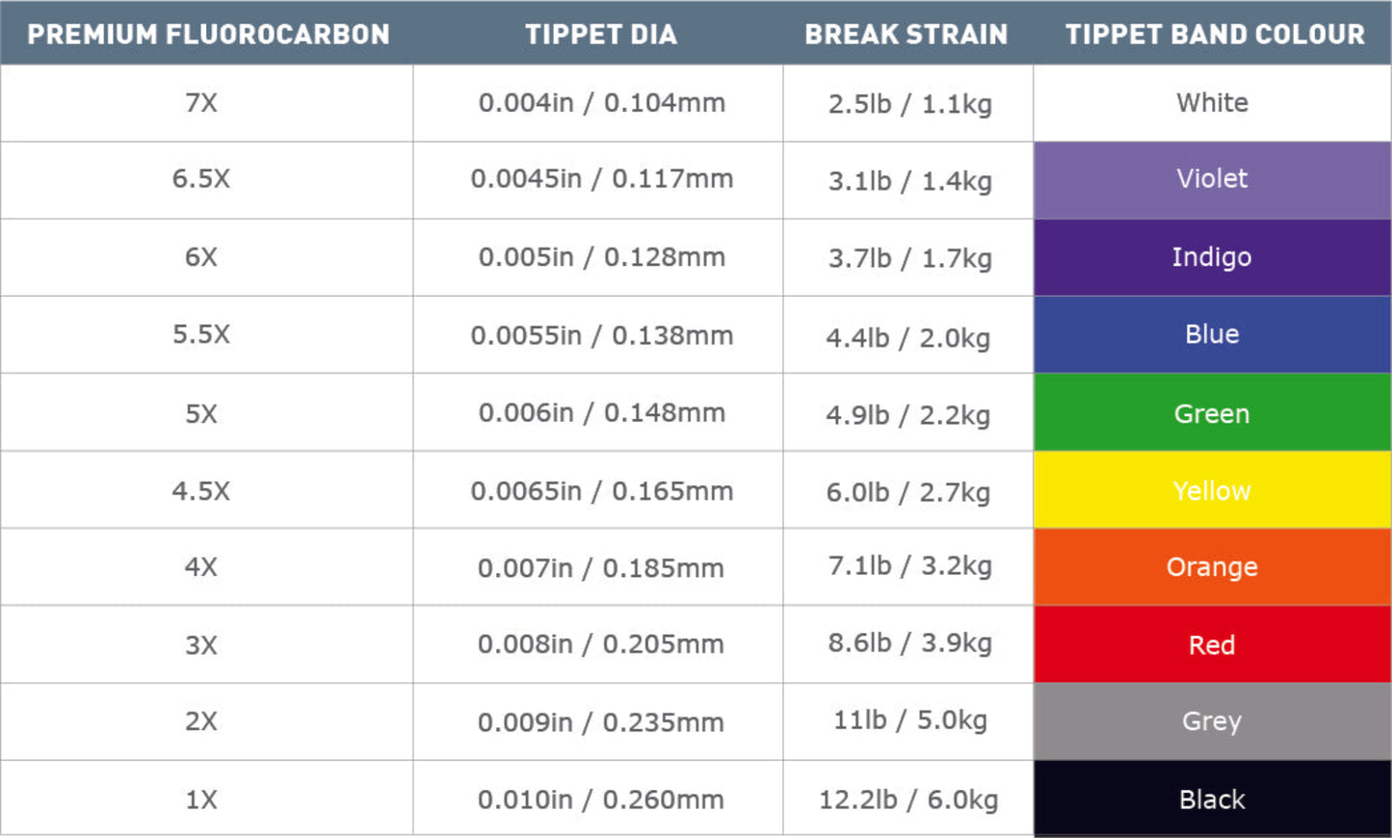Click the Orange tippet band swatch
This screenshot has width=1392, height=838.
1212,567
